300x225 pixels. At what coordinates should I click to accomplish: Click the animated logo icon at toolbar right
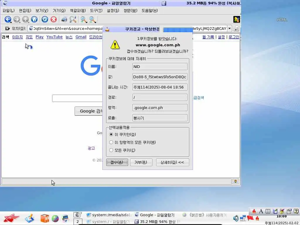(236, 19)
